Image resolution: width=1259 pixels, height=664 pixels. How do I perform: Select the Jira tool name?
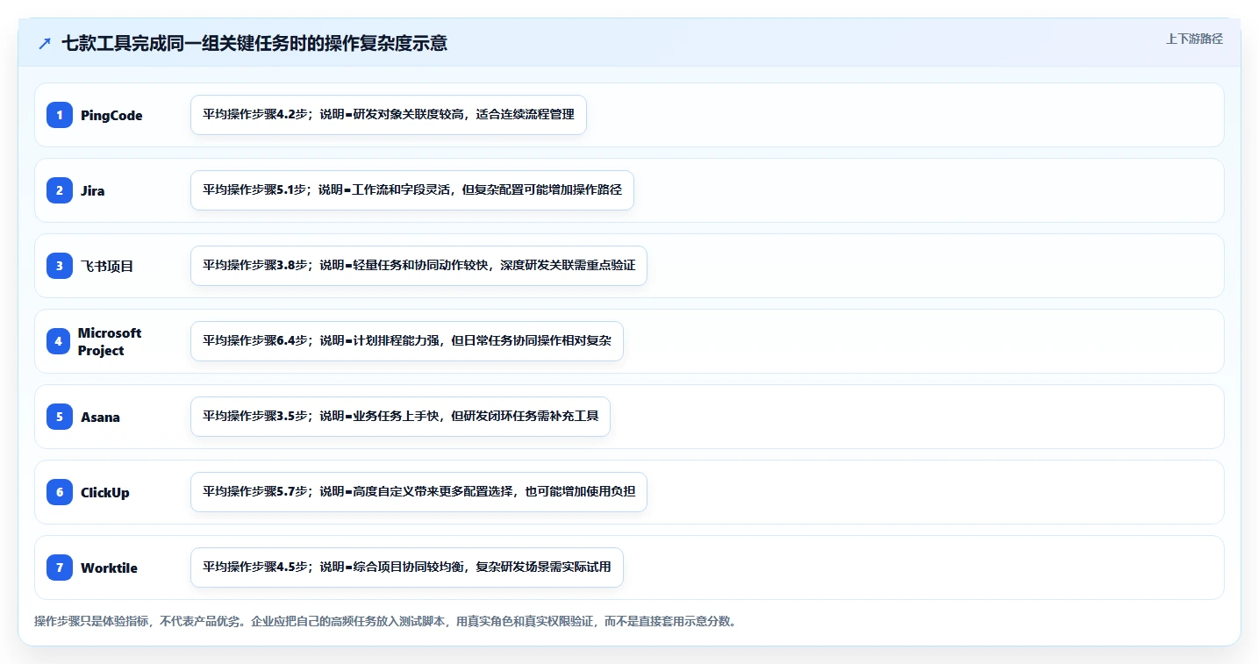pos(93,191)
